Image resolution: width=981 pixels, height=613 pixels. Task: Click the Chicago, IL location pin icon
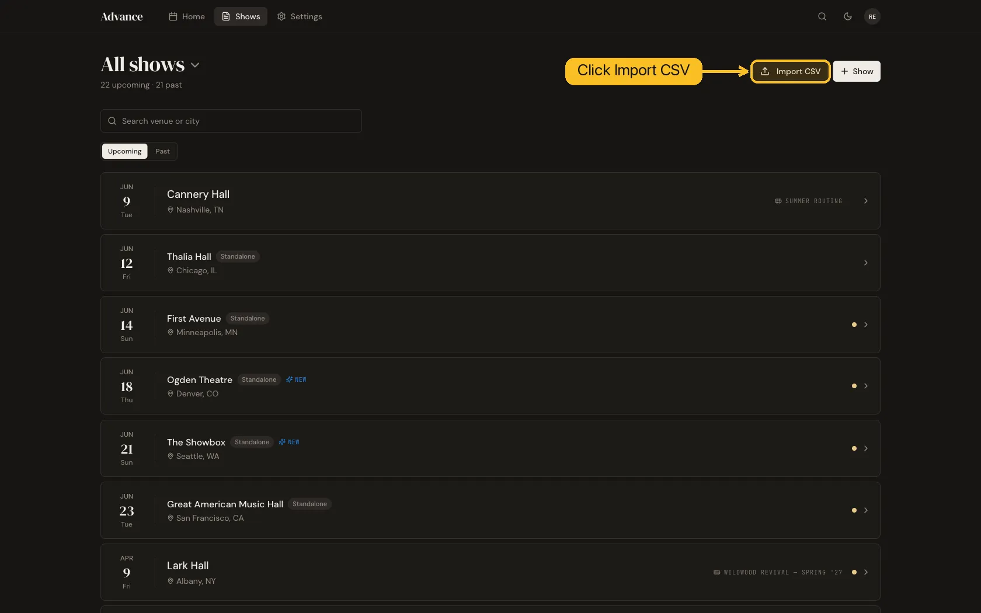[171, 270]
